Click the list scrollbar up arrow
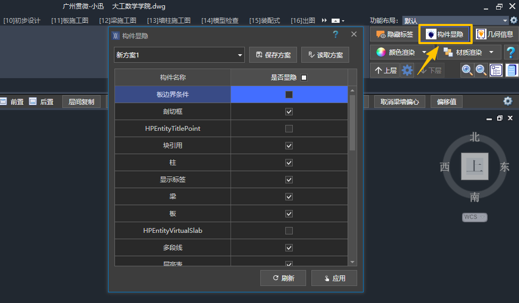Viewport: 519px width, 303px height. point(352,90)
